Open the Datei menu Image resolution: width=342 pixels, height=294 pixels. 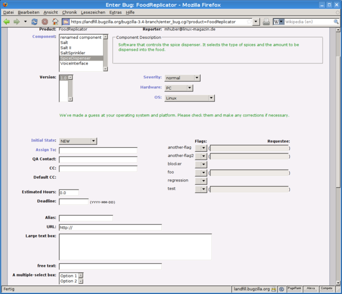(9, 12)
